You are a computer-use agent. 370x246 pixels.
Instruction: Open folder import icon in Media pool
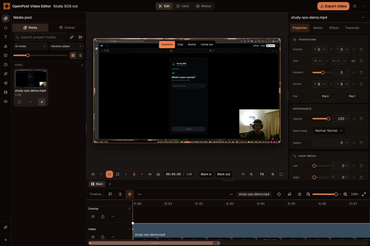[80, 37]
